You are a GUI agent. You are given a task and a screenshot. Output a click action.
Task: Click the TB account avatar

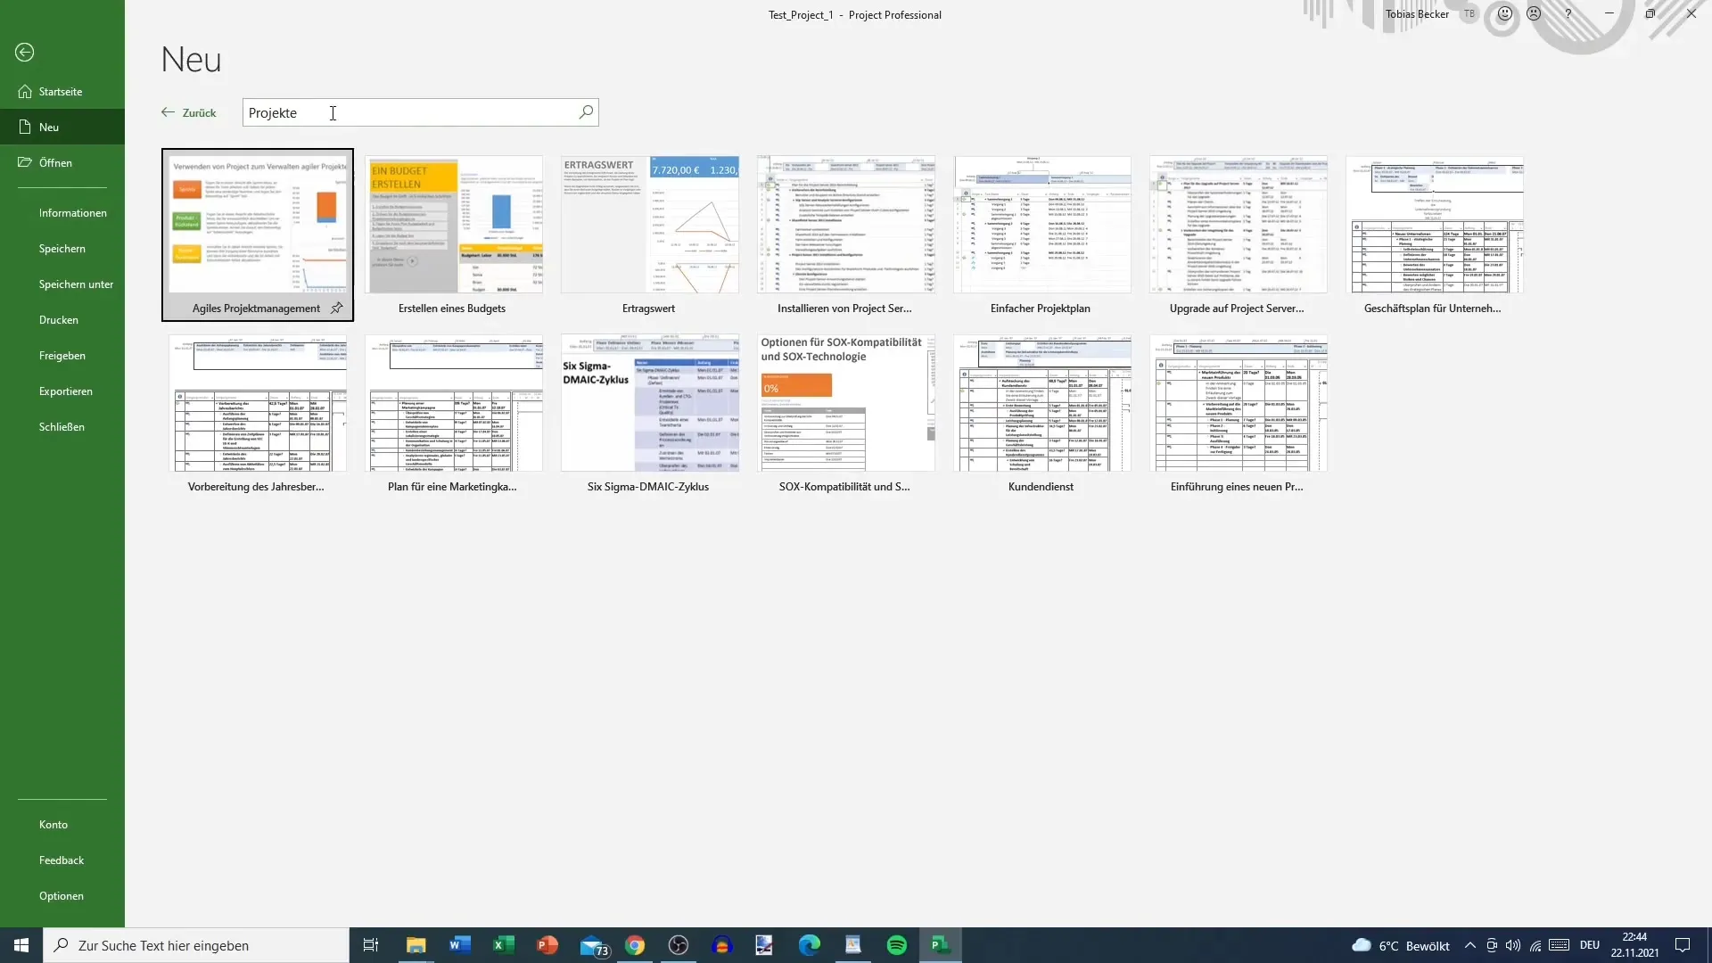pos(1469,14)
